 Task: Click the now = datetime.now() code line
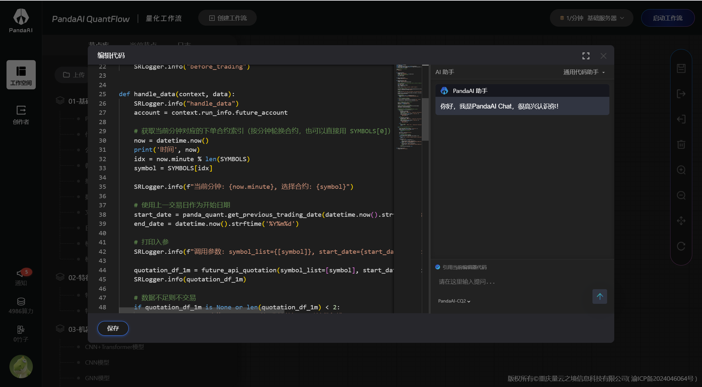(x=171, y=140)
